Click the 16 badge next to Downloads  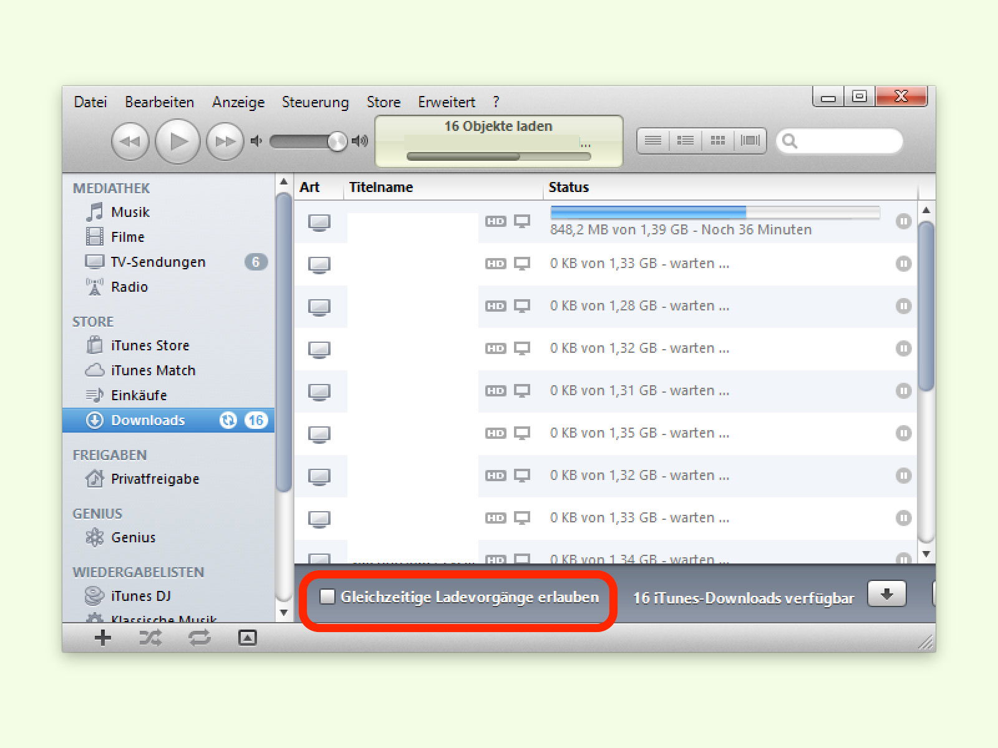tap(256, 420)
